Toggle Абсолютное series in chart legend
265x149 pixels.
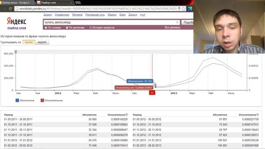[25, 100]
